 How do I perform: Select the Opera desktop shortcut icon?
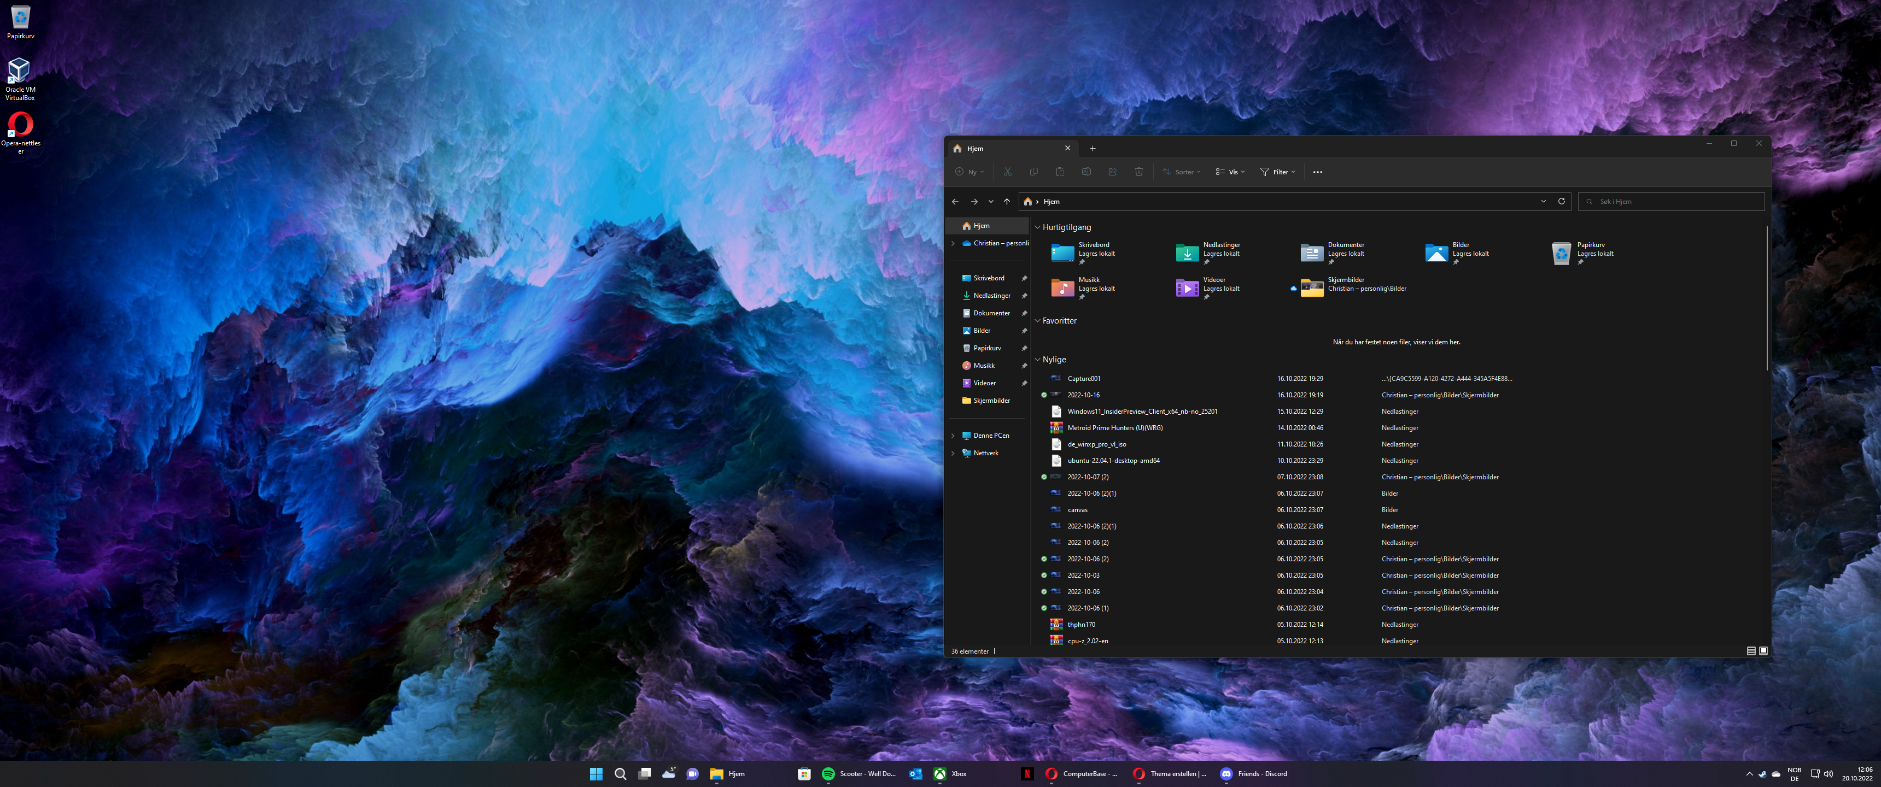tap(20, 133)
